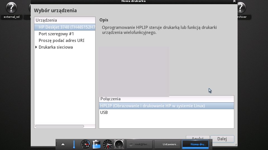
Task: Click dialog resize grip corner
Action: tap(236, 144)
